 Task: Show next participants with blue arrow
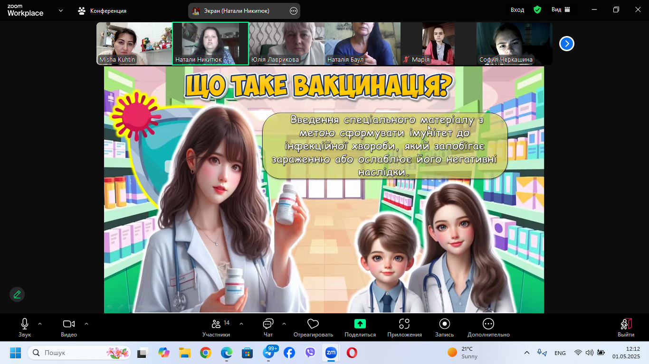pos(567,44)
